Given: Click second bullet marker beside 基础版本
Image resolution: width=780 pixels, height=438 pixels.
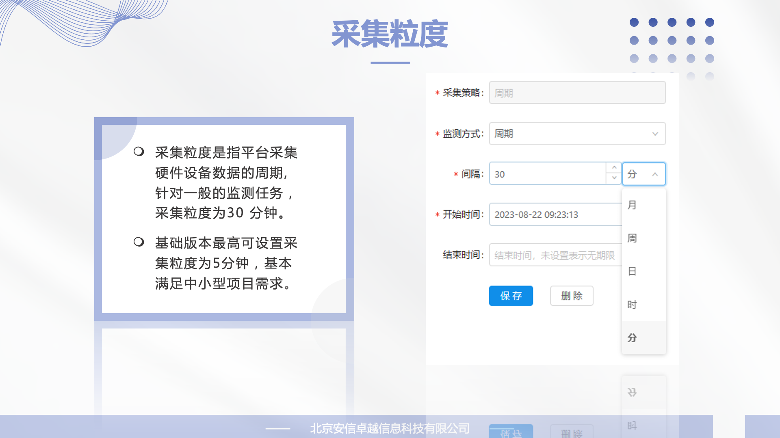Looking at the screenshot, I should (139, 242).
